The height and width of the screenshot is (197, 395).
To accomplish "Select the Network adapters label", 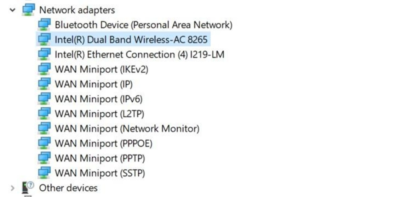I will tap(77, 10).
